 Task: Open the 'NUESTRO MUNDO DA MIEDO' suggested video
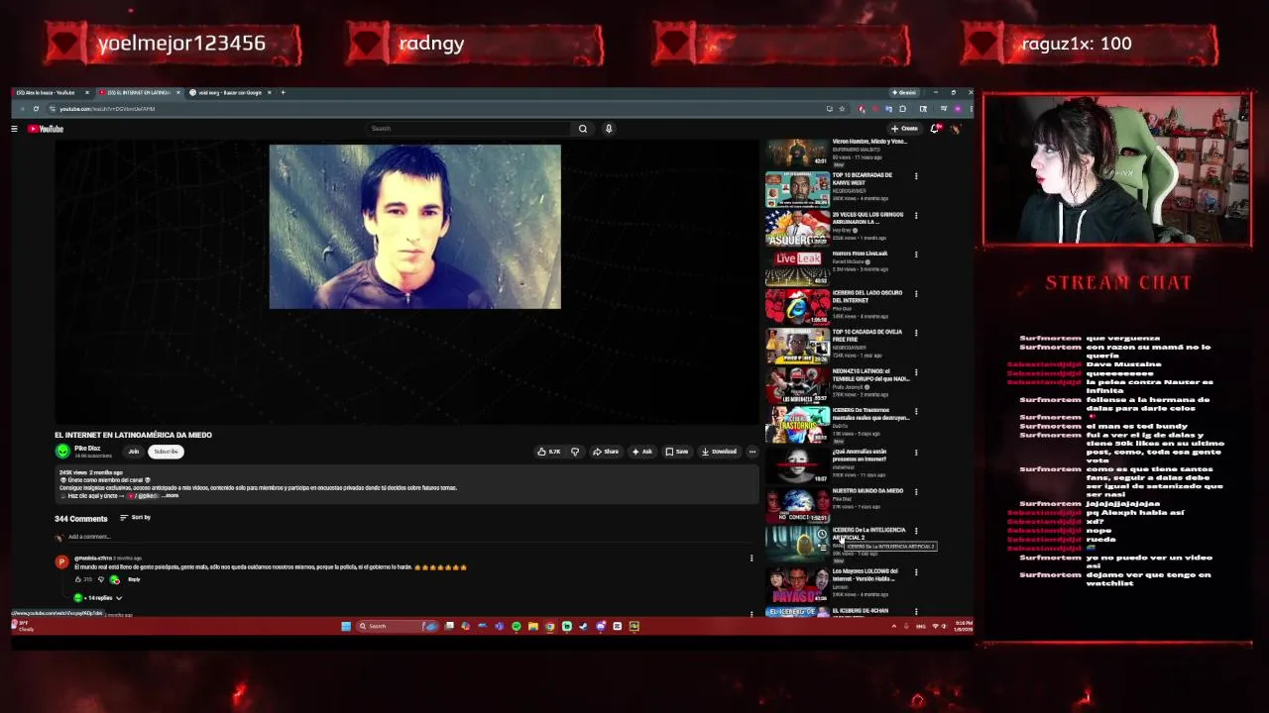pyautogui.click(x=797, y=504)
